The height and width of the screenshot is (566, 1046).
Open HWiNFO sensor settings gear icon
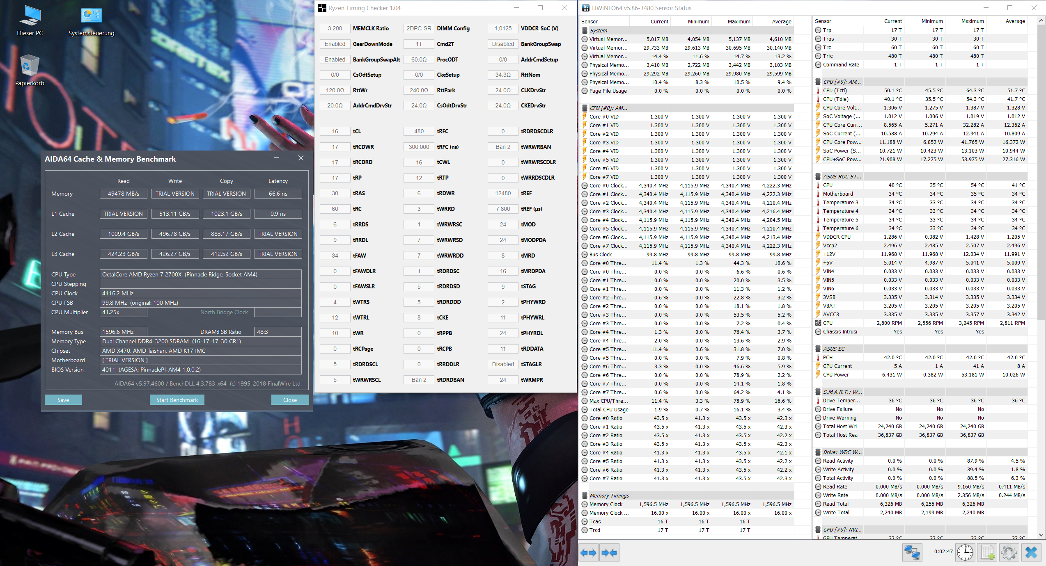[x=1009, y=552]
